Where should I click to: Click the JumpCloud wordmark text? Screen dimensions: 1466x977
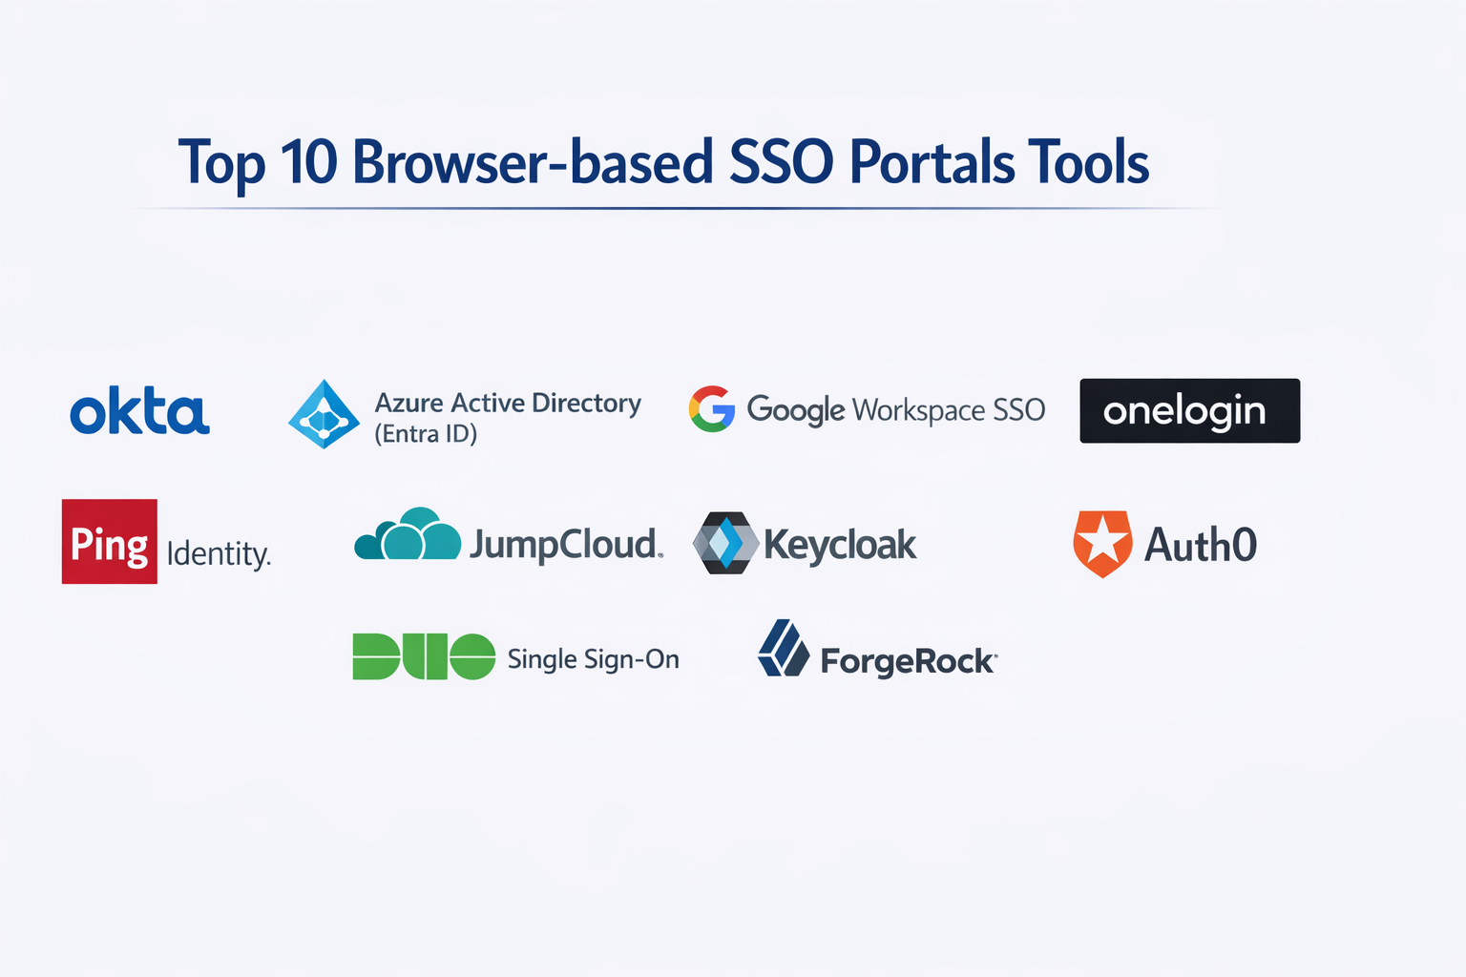[x=565, y=545]
